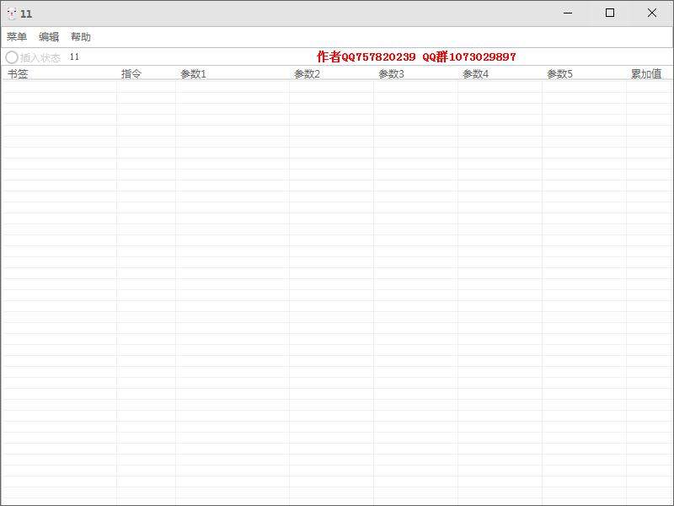
Task: Select the 书签 column header
Action: (59, 74)
